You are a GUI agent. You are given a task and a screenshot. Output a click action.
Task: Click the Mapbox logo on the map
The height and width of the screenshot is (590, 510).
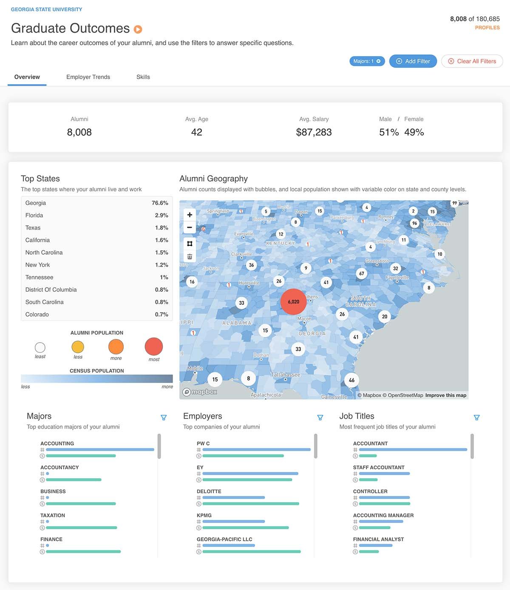(200, 392)
